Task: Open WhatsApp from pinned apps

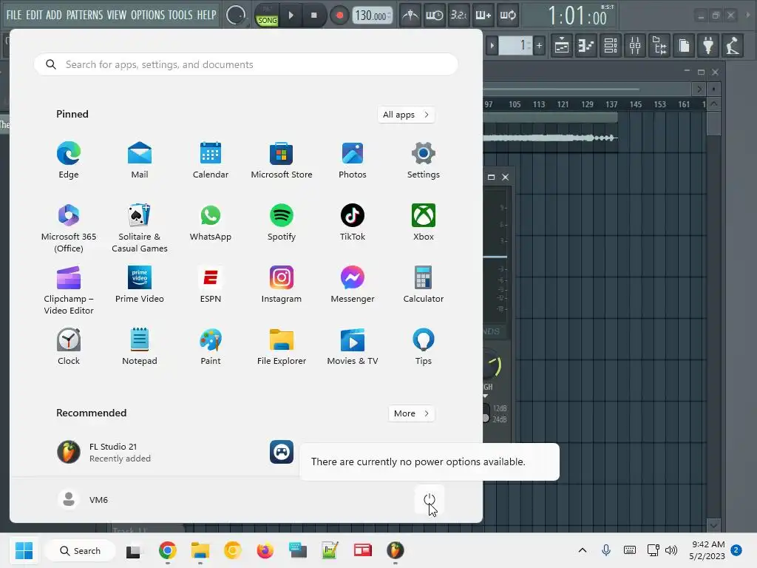Action: coord(211,223)
